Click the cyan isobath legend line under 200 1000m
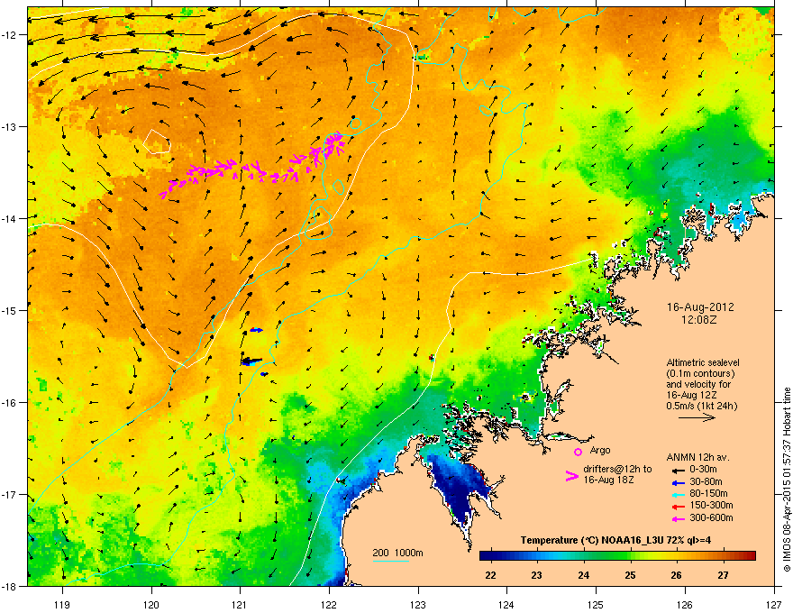 pos(391,561)
